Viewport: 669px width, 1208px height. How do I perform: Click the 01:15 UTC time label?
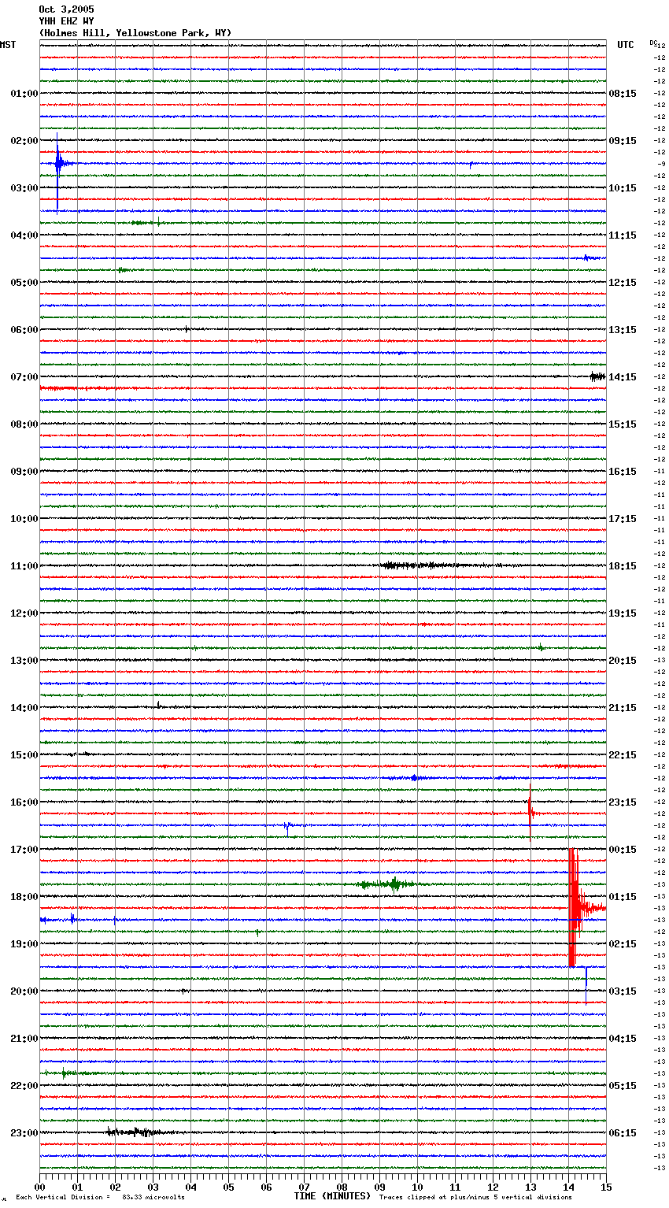coord(623,897)
